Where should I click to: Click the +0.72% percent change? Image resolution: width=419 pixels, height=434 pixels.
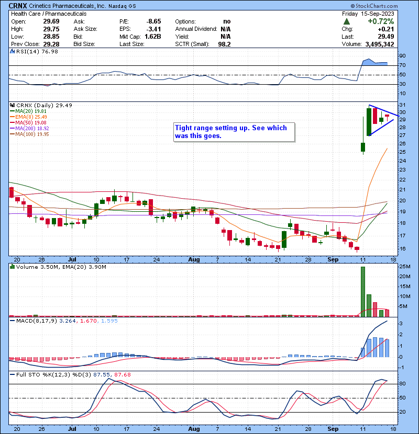pyautogui.click(x=381, y=21)
